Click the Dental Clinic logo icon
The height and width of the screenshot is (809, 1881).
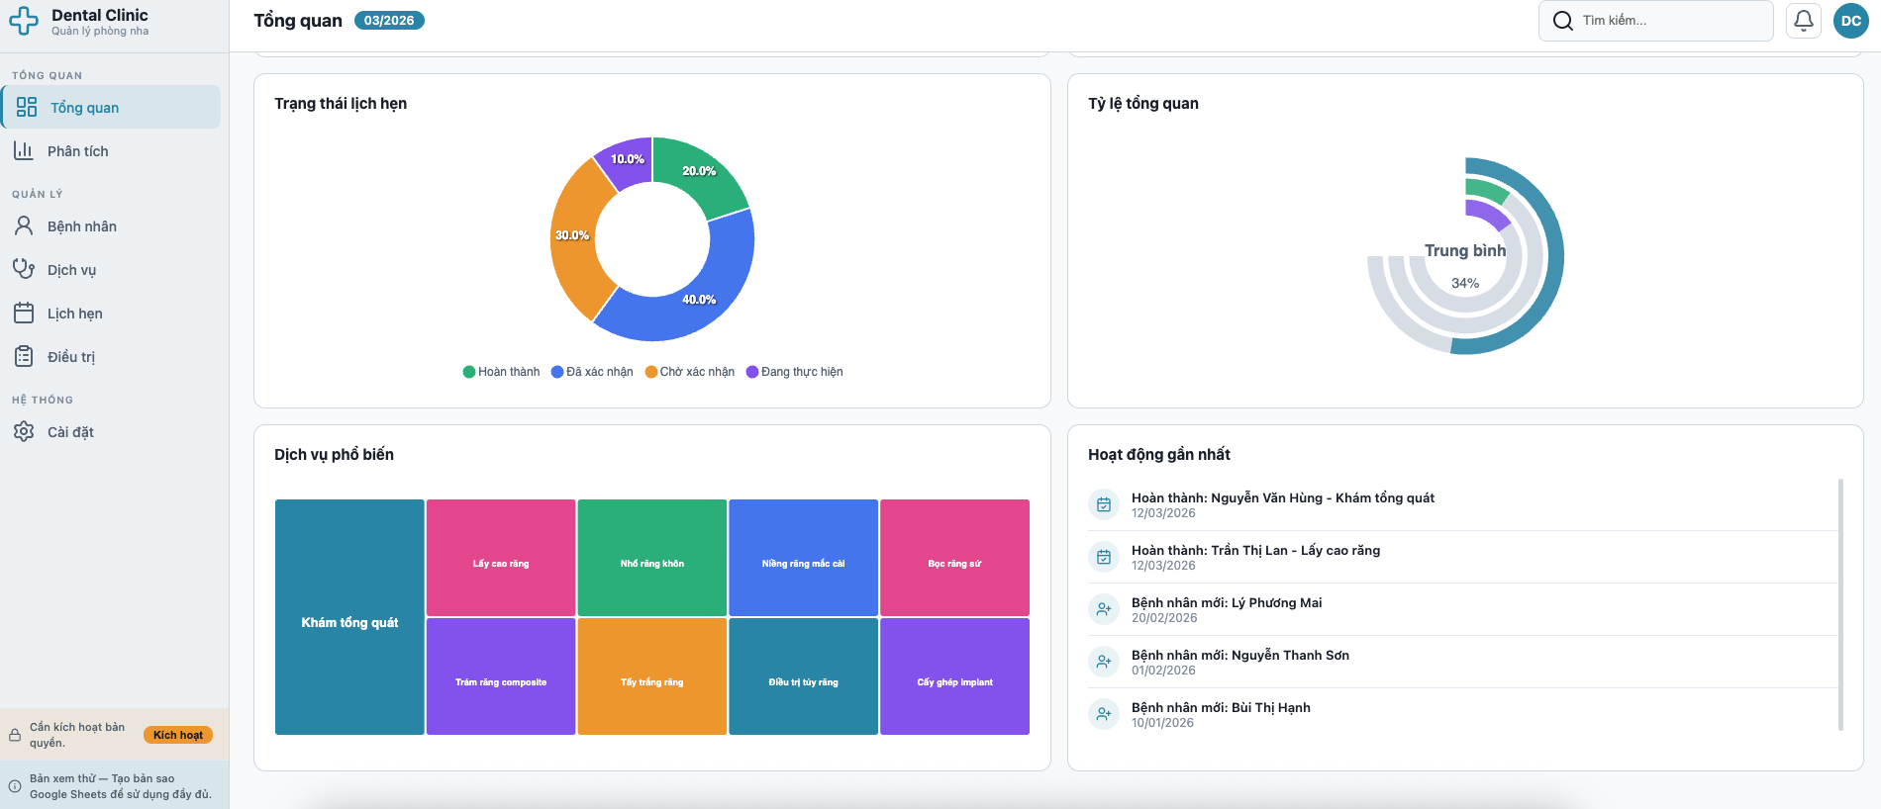[x=24, y=21]
